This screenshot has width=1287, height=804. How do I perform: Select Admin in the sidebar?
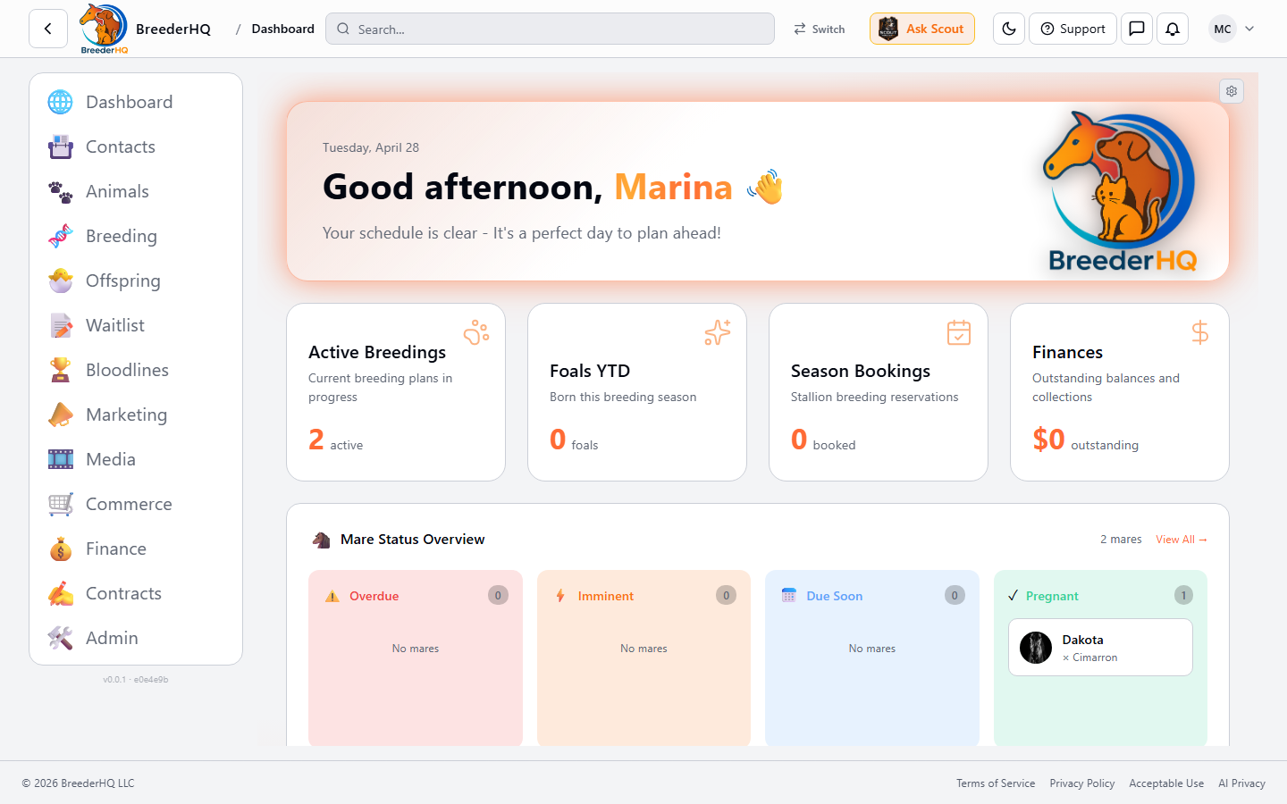136,638
